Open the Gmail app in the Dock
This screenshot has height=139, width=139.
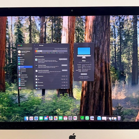point(75,118)
